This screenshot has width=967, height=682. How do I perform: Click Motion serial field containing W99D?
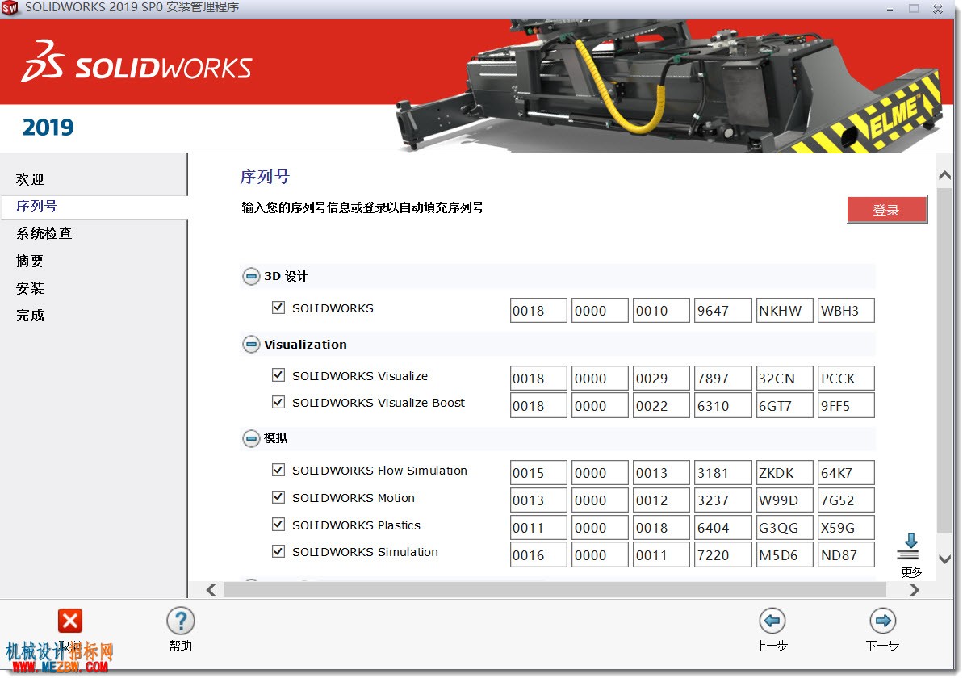pyautogui.click(x=785, y=500)
